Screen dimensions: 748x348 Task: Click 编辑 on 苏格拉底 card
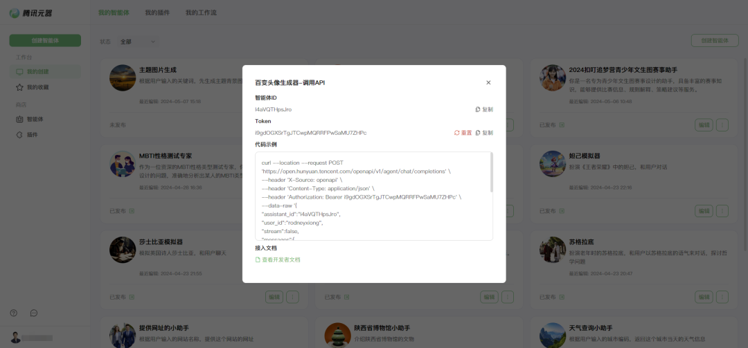point(704,297)
